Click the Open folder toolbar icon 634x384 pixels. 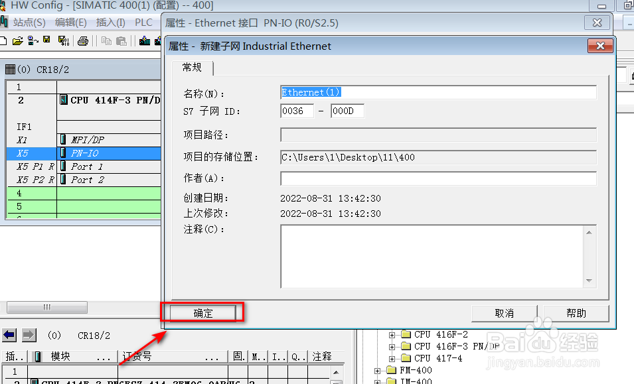[17, 40]
